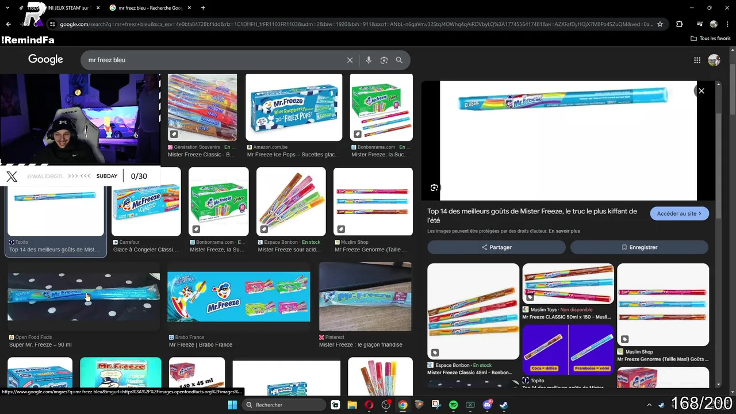Show hidden system tray icons
The image size is (736, 414).
point(649,405)
